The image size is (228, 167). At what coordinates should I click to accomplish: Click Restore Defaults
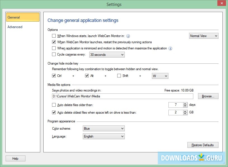tap(203, 145)
